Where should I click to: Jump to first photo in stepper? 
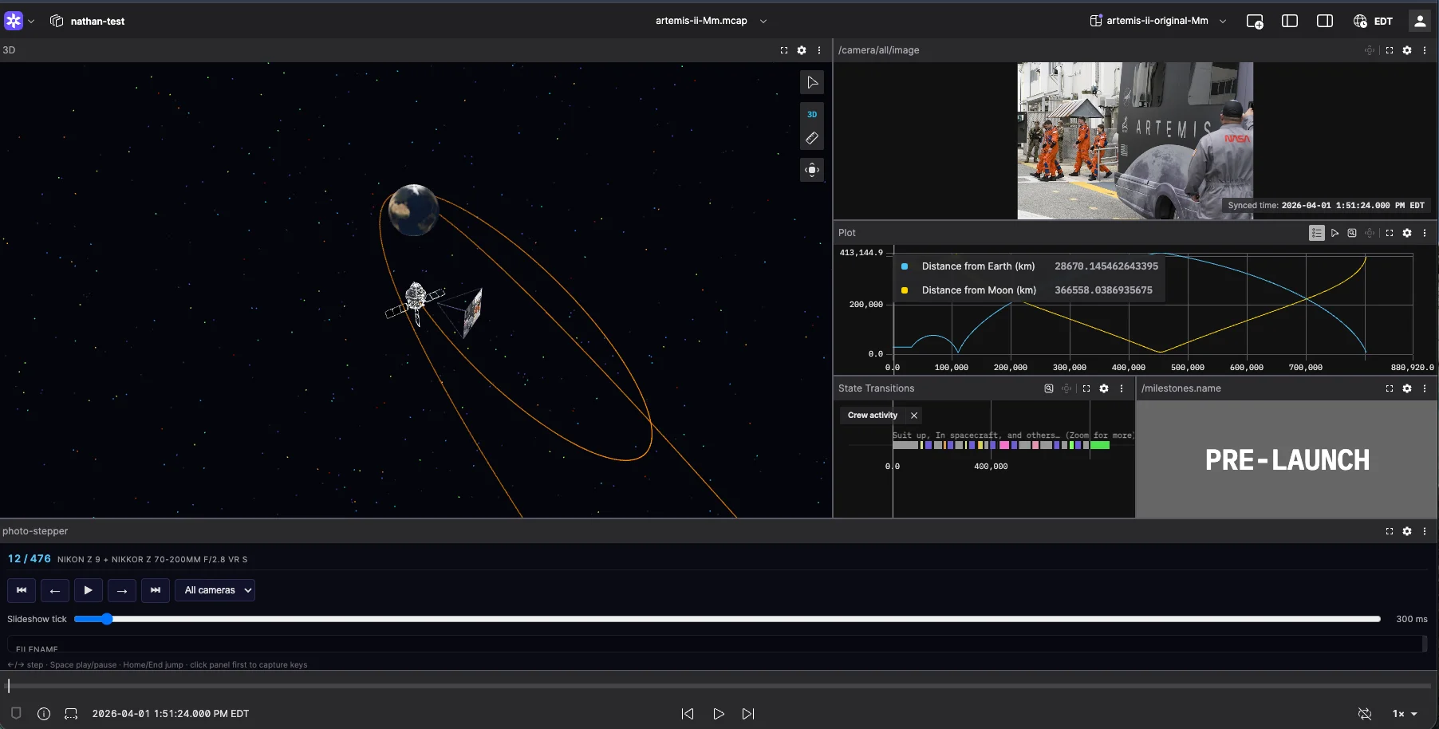coord(22,590)
